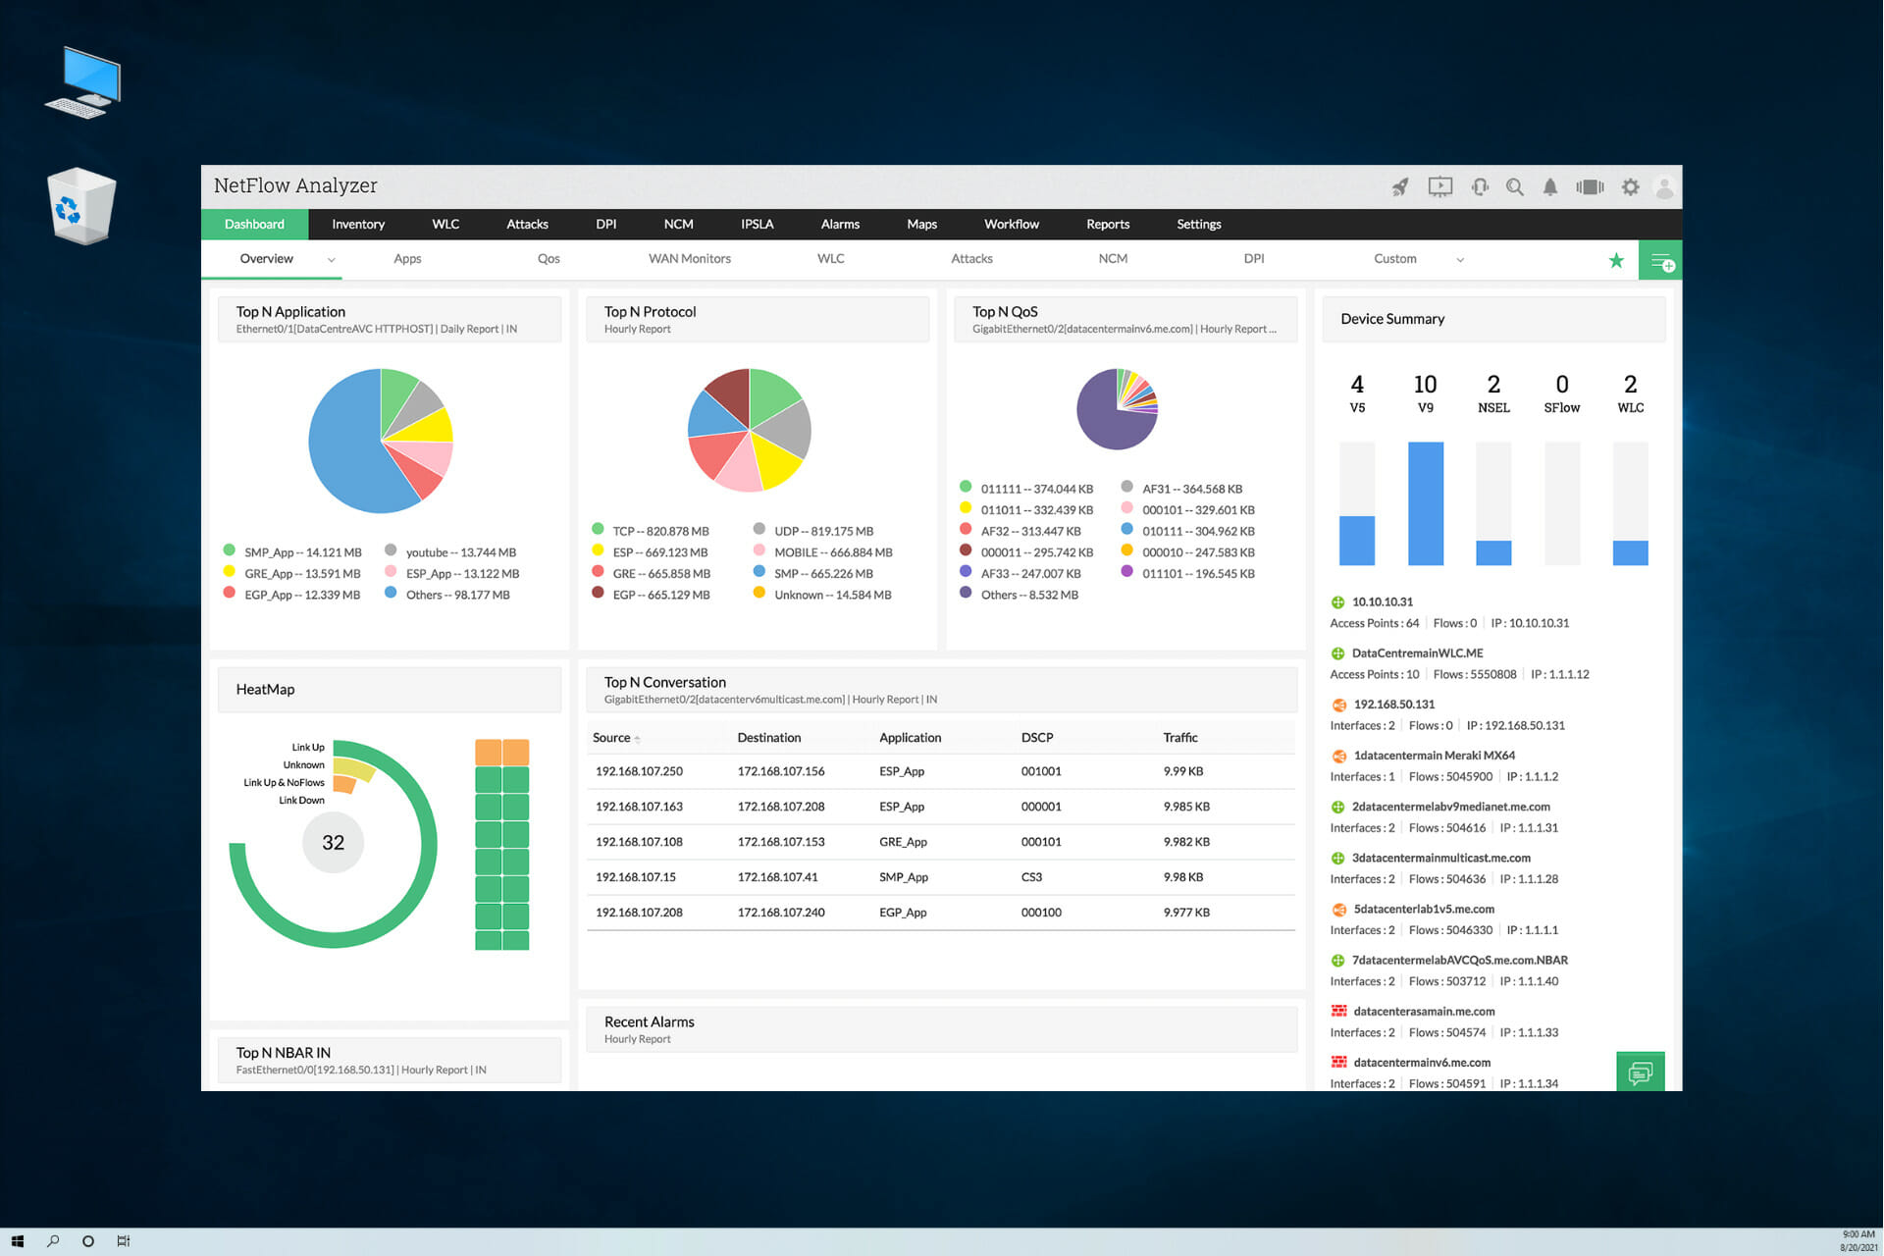1884x1256 pixels.
Task: Open Task View on the taskbar
Action: pos(124,1241)
